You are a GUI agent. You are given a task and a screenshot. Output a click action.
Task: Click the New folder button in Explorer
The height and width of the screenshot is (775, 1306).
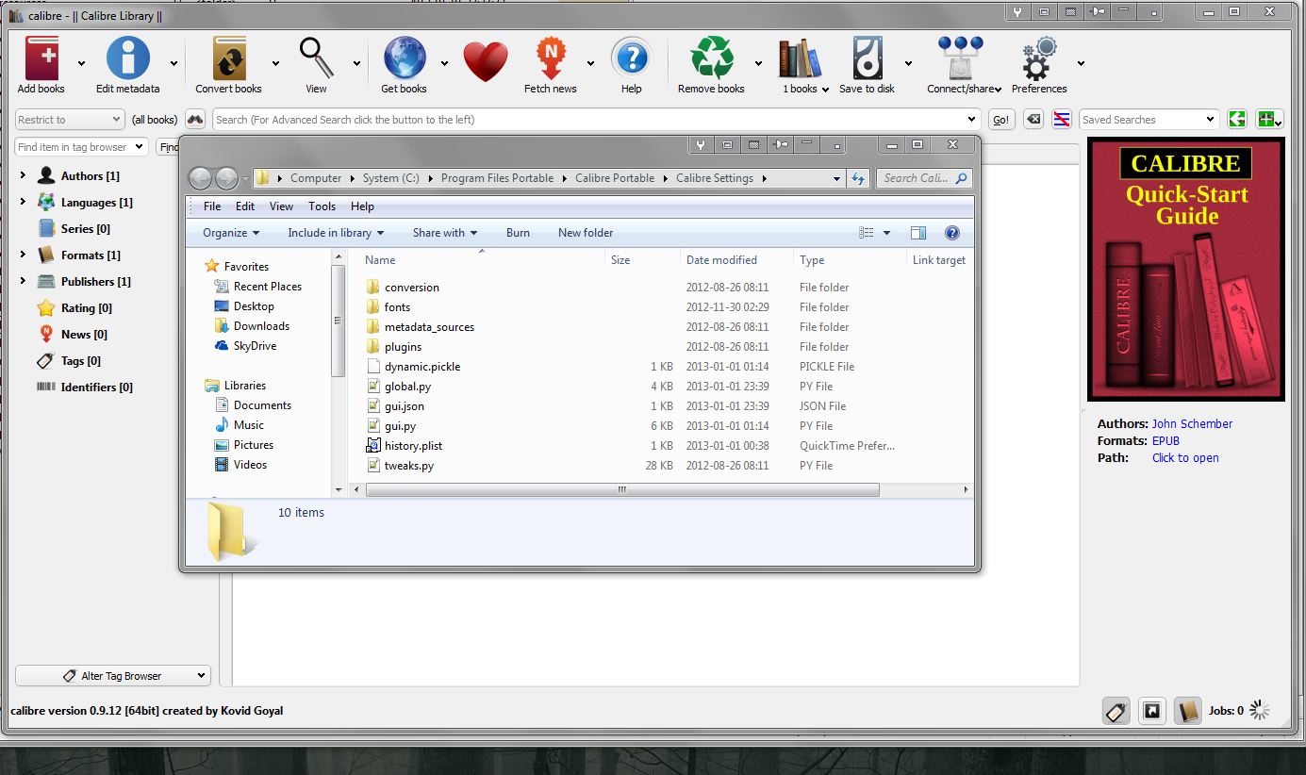coord(586,233)
